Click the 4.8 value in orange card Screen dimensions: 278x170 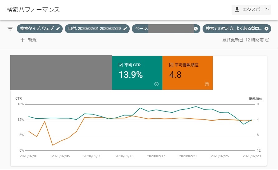pyautogui.click(x=175, y=75)
